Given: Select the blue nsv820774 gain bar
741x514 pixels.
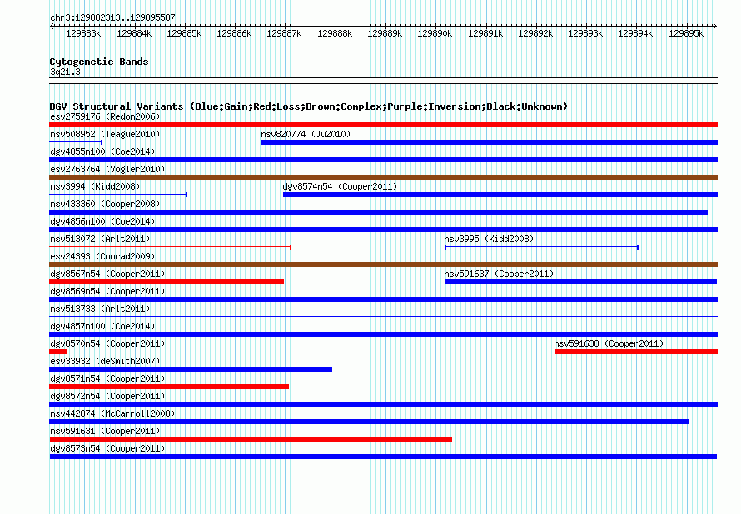Looking at the screenshot, I should click(x=490, y=142).
